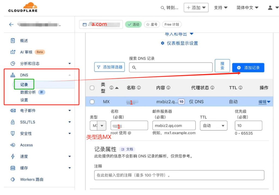Click the 星号 star toggle
279x195 pixels.
click(152, 25)
